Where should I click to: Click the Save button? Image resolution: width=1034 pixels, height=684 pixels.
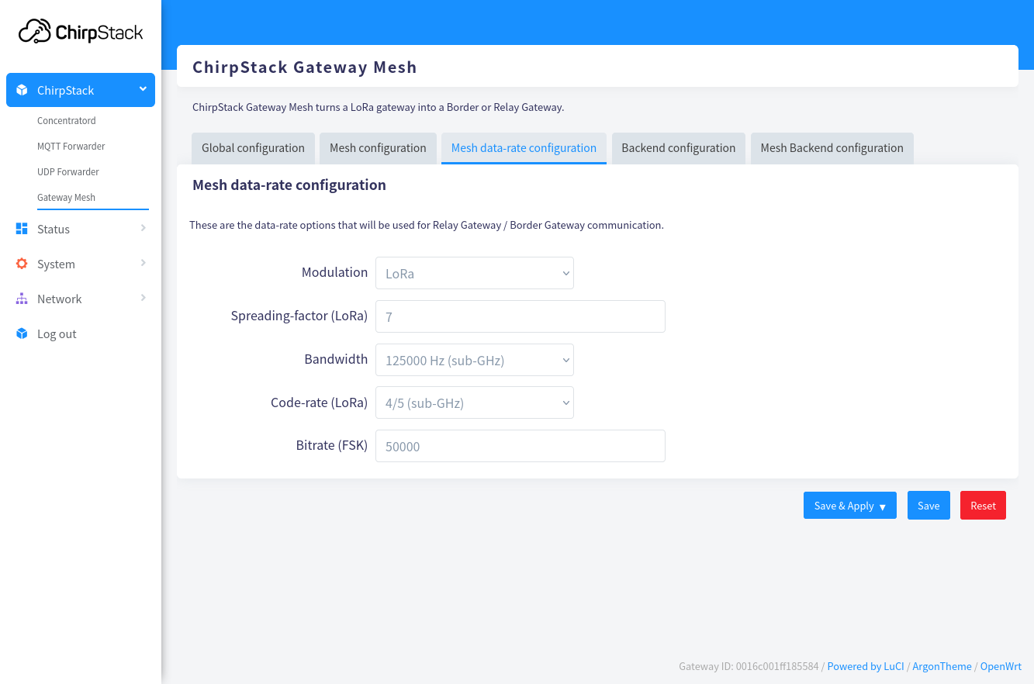[929, 506]
